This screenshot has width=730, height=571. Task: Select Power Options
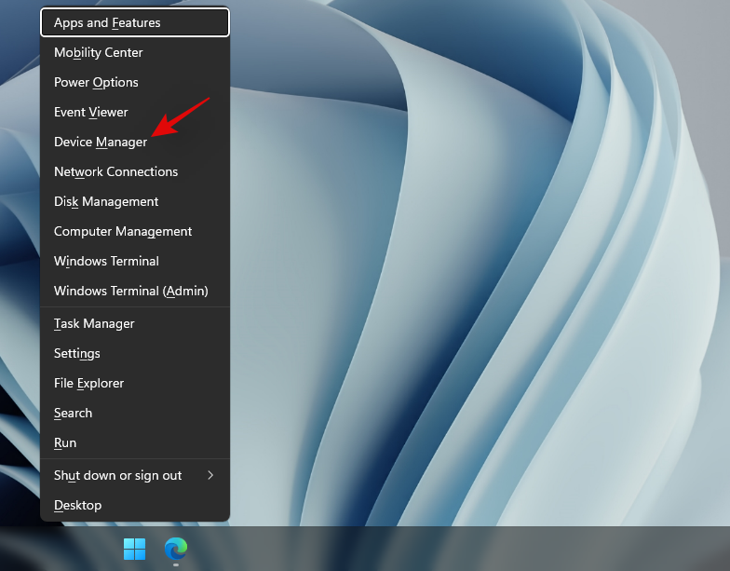[135, 82]
